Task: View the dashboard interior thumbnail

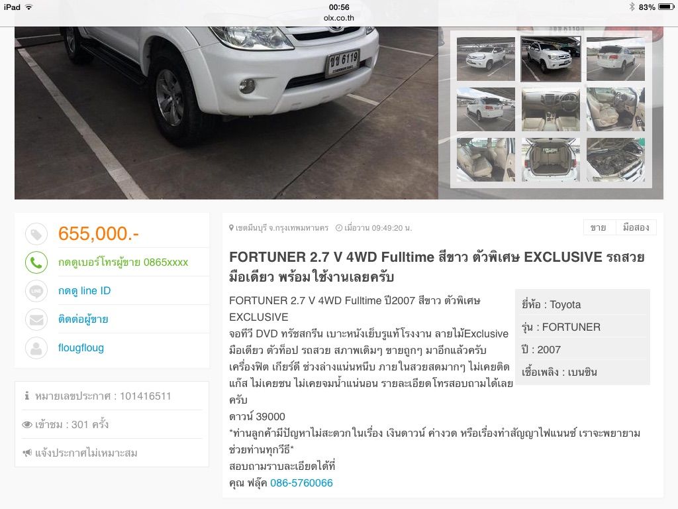Action: tap(550, 109)
